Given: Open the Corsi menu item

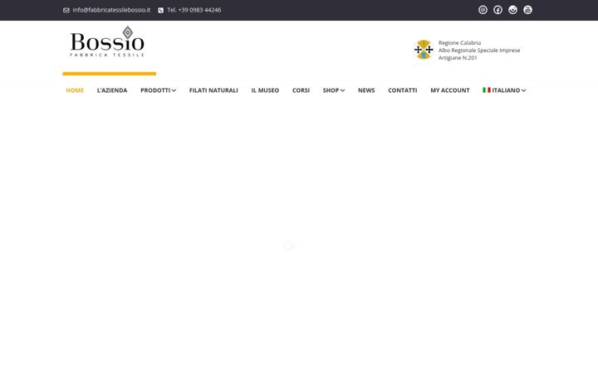Looking at the screenshot, I should 301,90.
